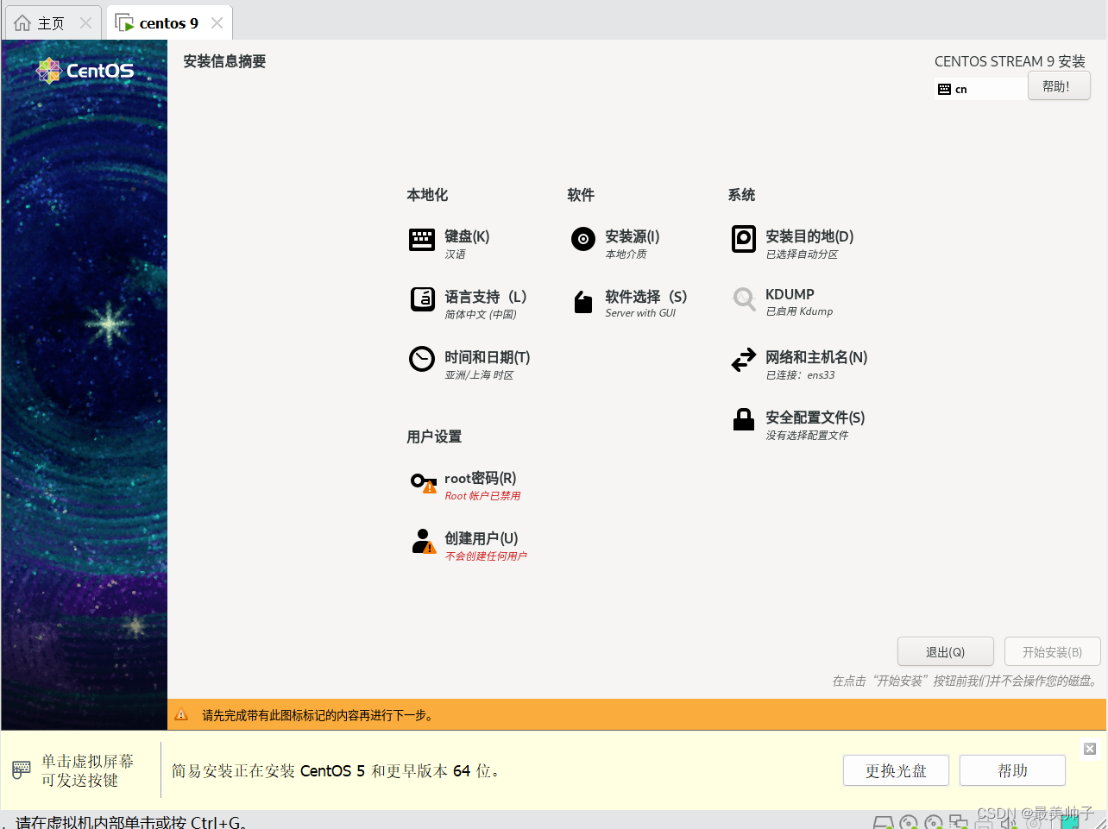Screen dimensions: 1108x829
Task: Click the 开始安装(B) begin installation button
Action: pyautogui.click(x=1052, y=652)
